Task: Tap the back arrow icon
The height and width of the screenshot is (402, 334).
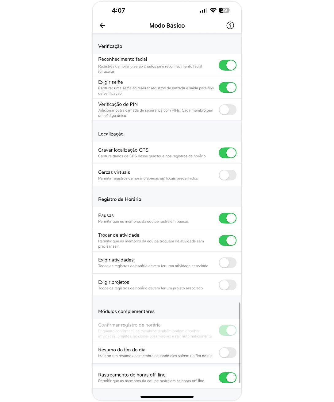Action: (102, 25)
